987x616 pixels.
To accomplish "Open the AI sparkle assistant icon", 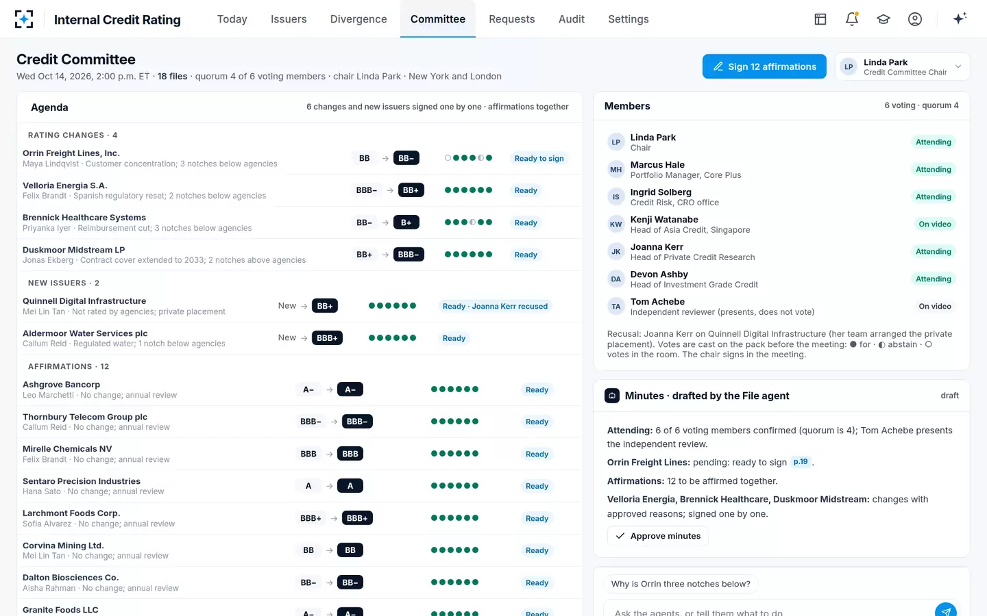I will pyautogui.click(x=960, y=18).
